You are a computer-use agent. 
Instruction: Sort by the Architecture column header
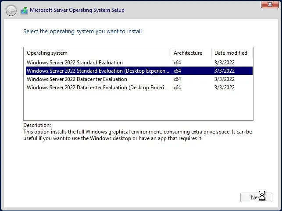pos(191,53)
